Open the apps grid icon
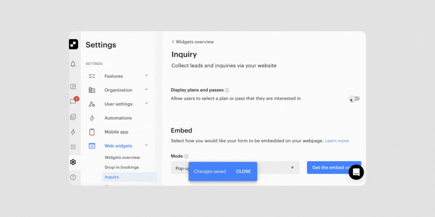Image resolution: width=435 pixels, height=217 pixels. coord(73,147)
